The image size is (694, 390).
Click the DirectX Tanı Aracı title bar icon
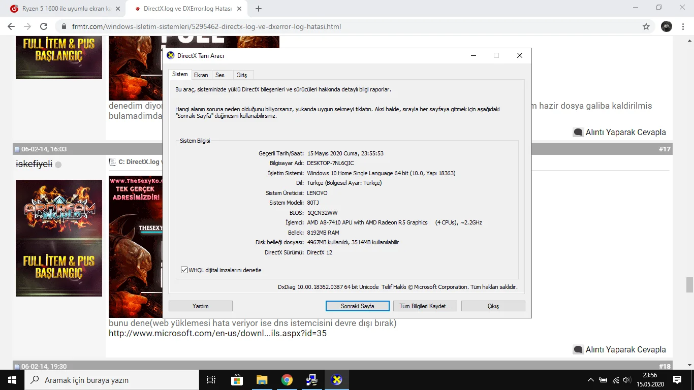[171, 55]
